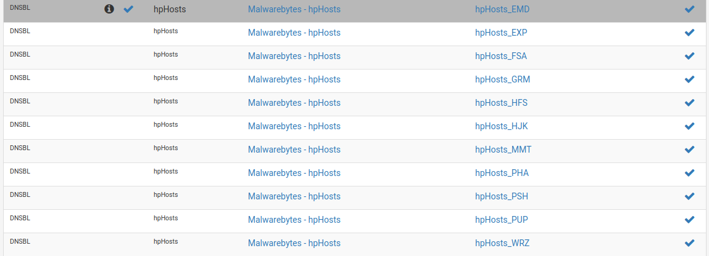Click Malwarebytes - hpHosts link in the hpHosts_GRM row
This screenshot has width=709, height=256.
[x=294, y=80]
